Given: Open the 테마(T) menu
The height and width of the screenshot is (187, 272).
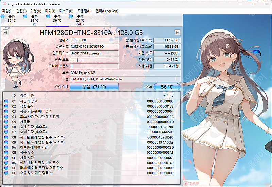Looking at the screenshot, I should (x=50, y=11).
